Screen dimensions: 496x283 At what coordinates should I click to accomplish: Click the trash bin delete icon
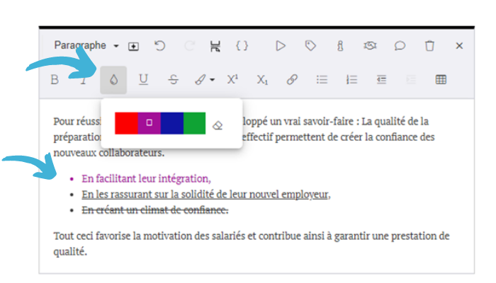pyautogui.click(x=429, y=45)
